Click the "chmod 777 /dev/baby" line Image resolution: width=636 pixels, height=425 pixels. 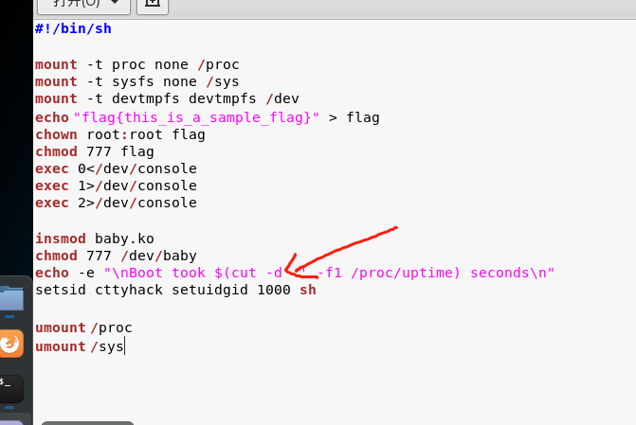116,256
